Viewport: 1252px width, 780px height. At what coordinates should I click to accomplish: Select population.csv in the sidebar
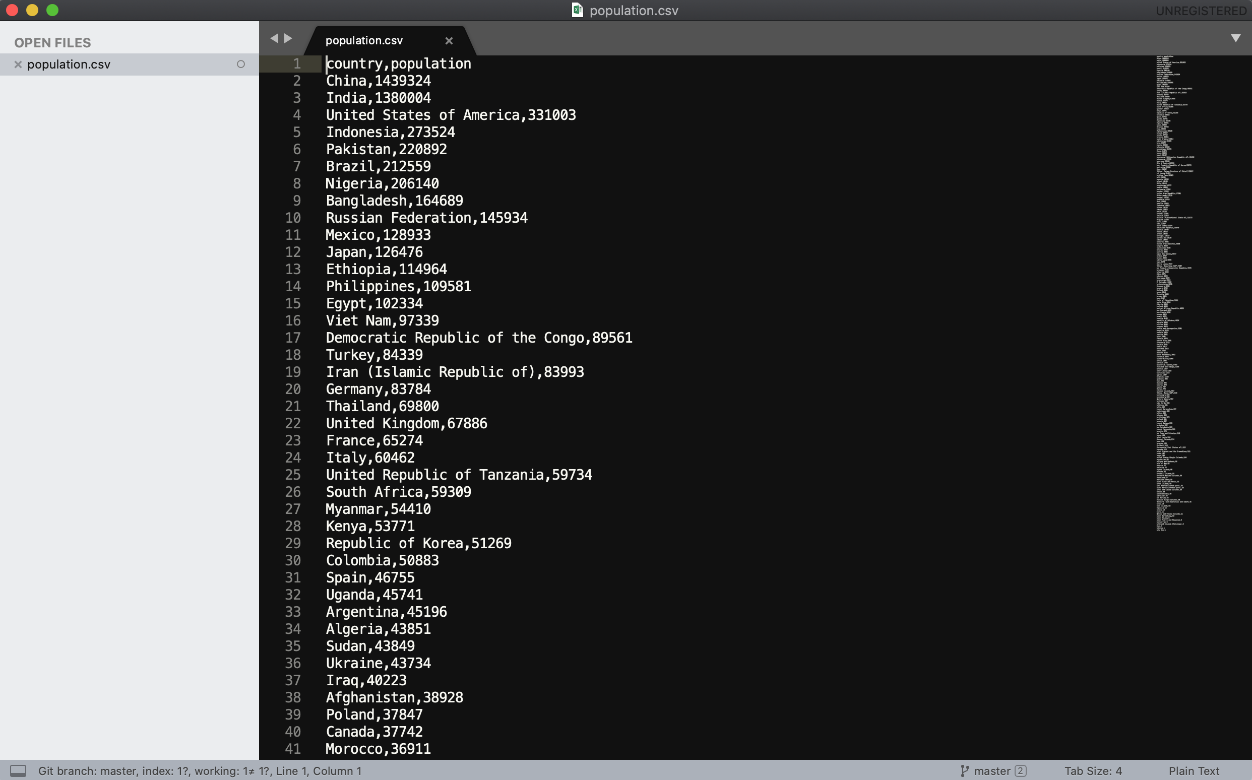point(69,64)
